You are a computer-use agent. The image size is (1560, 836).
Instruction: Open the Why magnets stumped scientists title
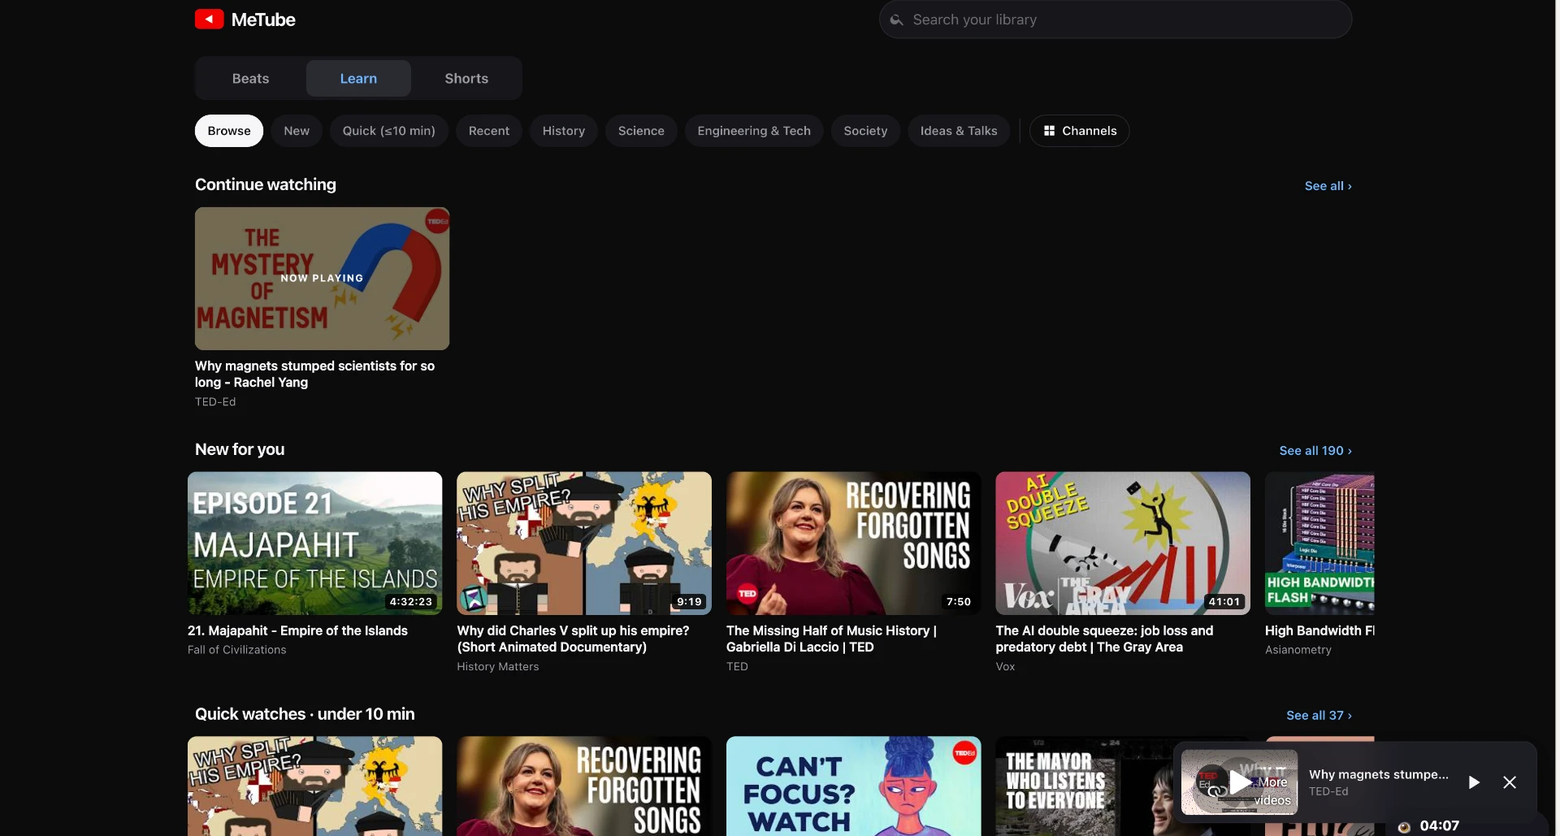[314, 375]
